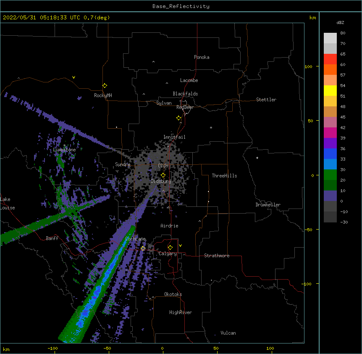This screenshot has width=362, height=354.
Task: Click the yellow diamond marker below RedDeer
Action: 179,118
